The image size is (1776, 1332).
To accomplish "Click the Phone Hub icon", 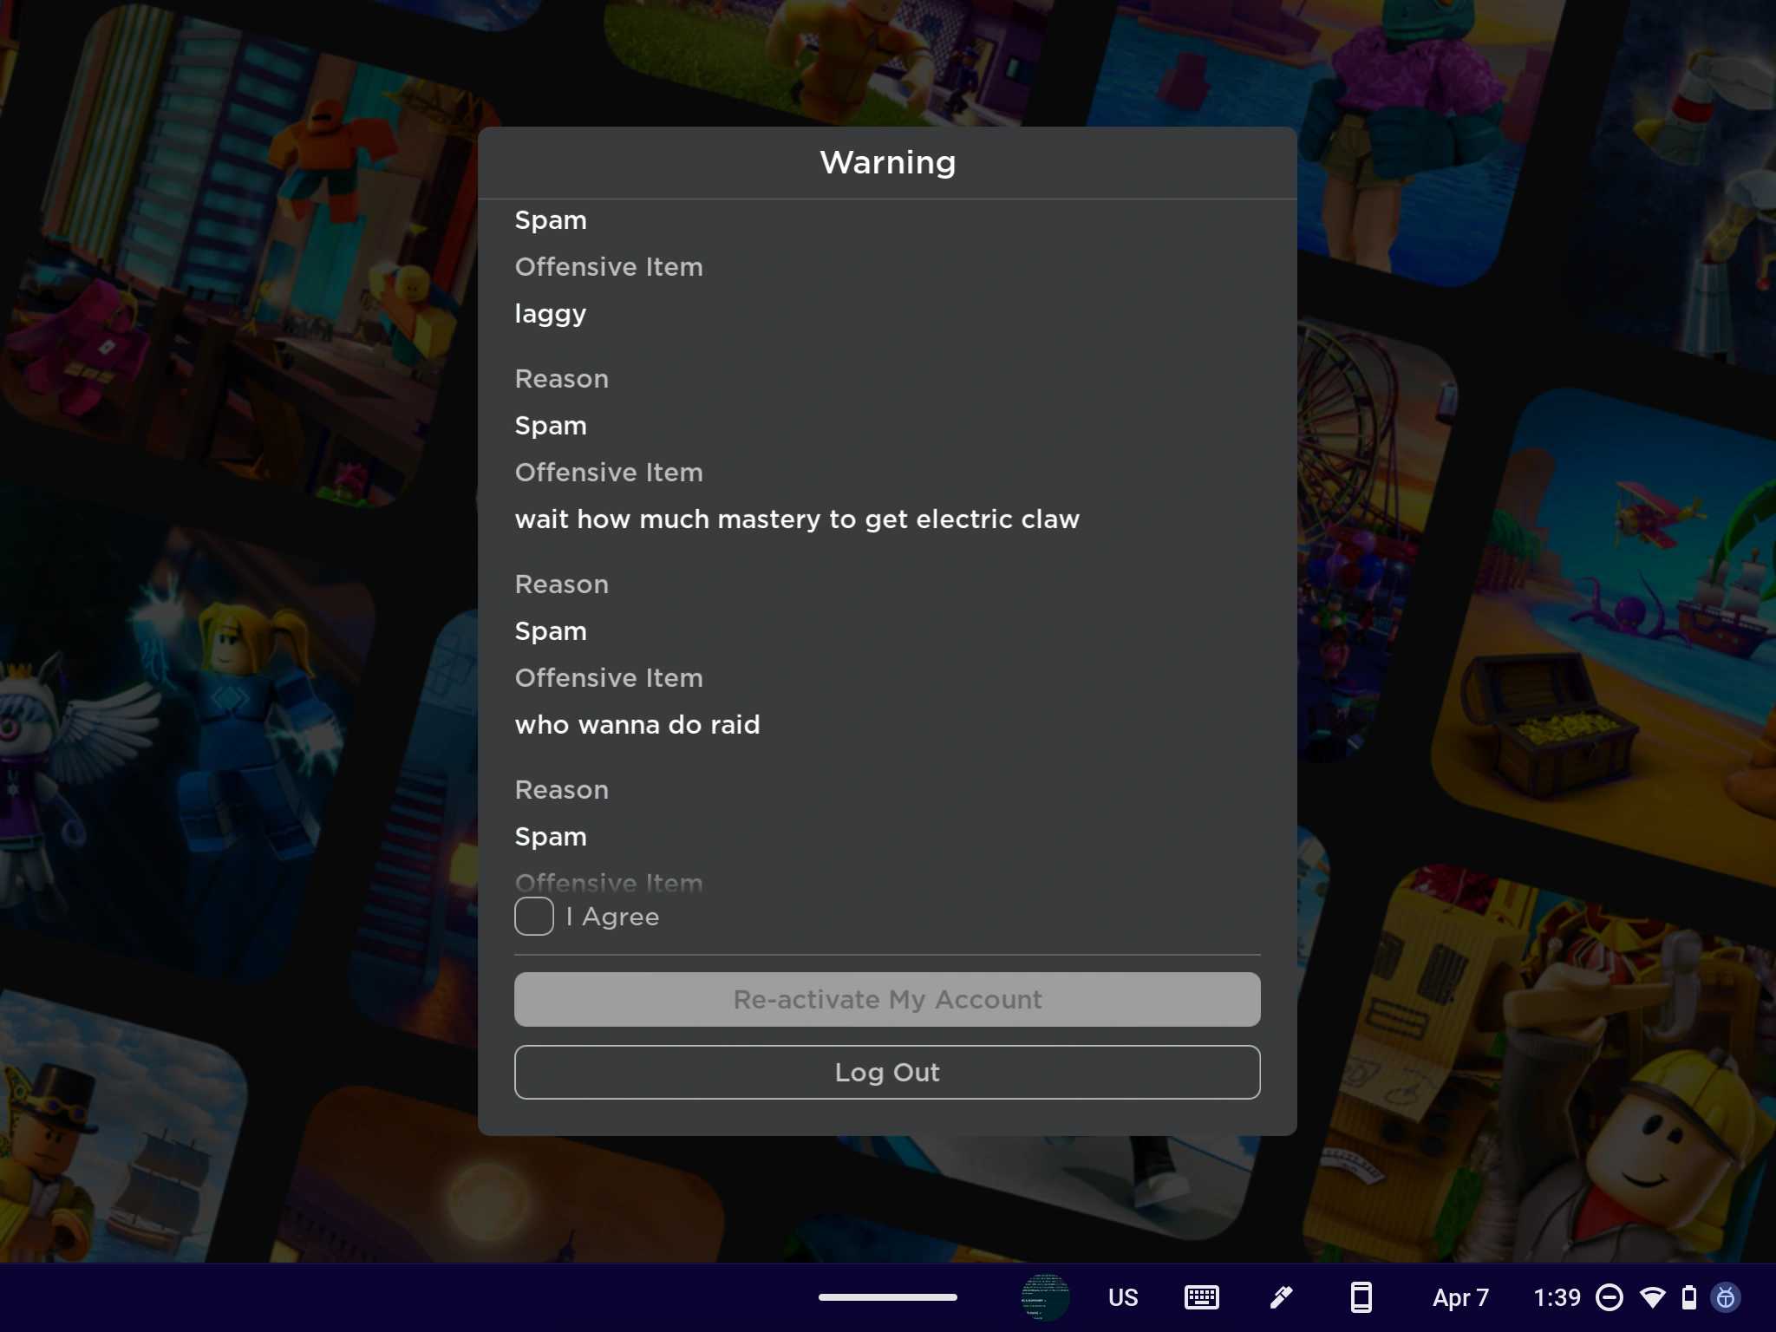I will [1361, 1297].
